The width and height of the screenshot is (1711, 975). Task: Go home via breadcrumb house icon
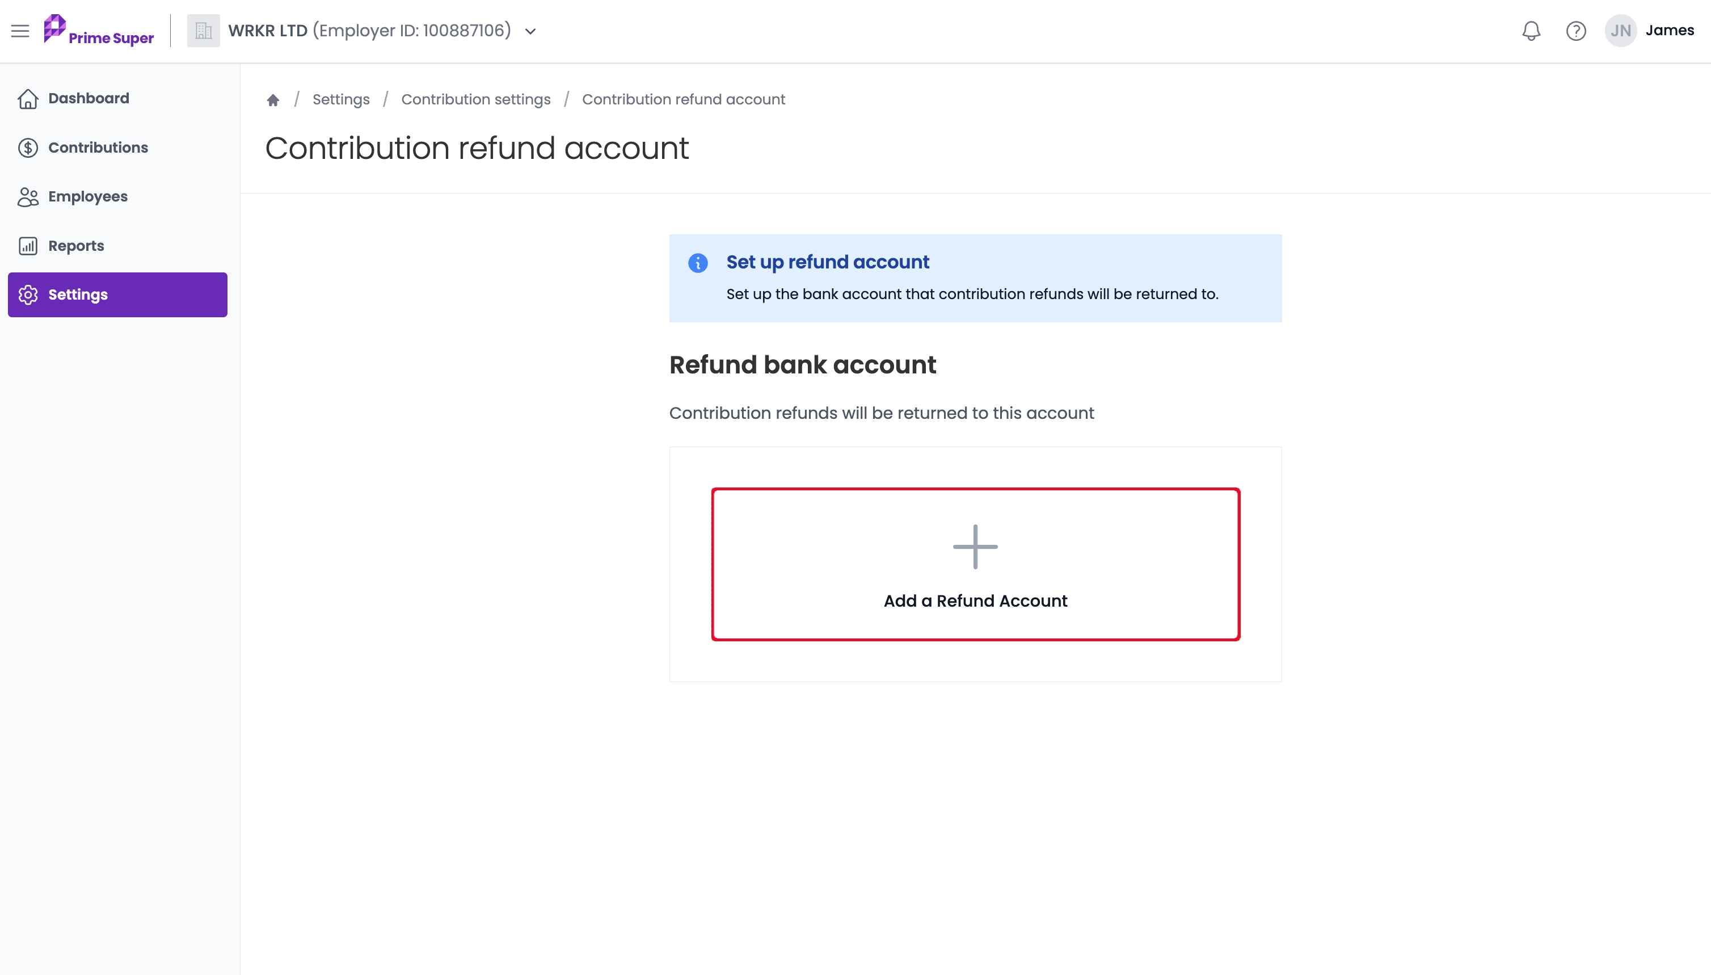tap(272, 100)
